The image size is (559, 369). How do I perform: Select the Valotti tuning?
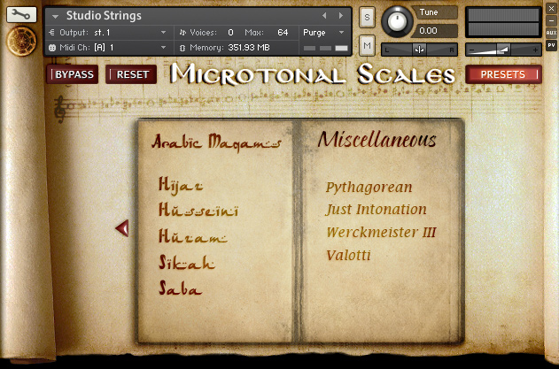point(348,255)
